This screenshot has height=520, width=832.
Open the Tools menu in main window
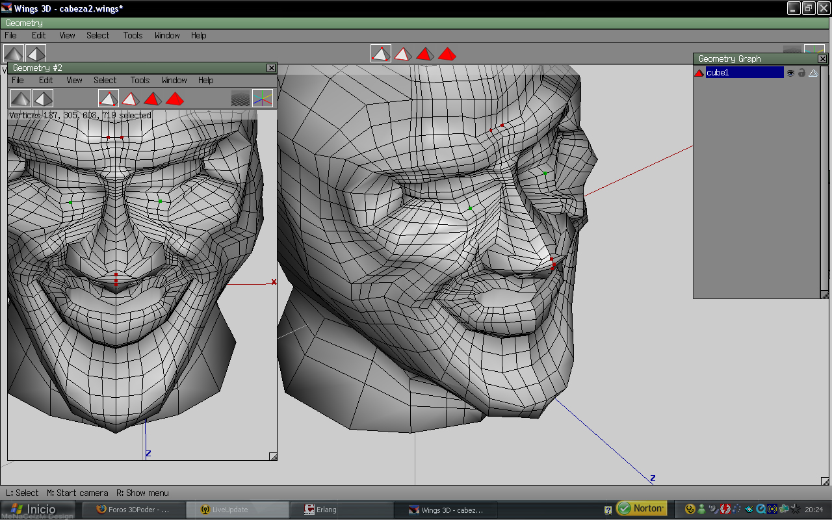pyautogui.click(x=133, y=35)
